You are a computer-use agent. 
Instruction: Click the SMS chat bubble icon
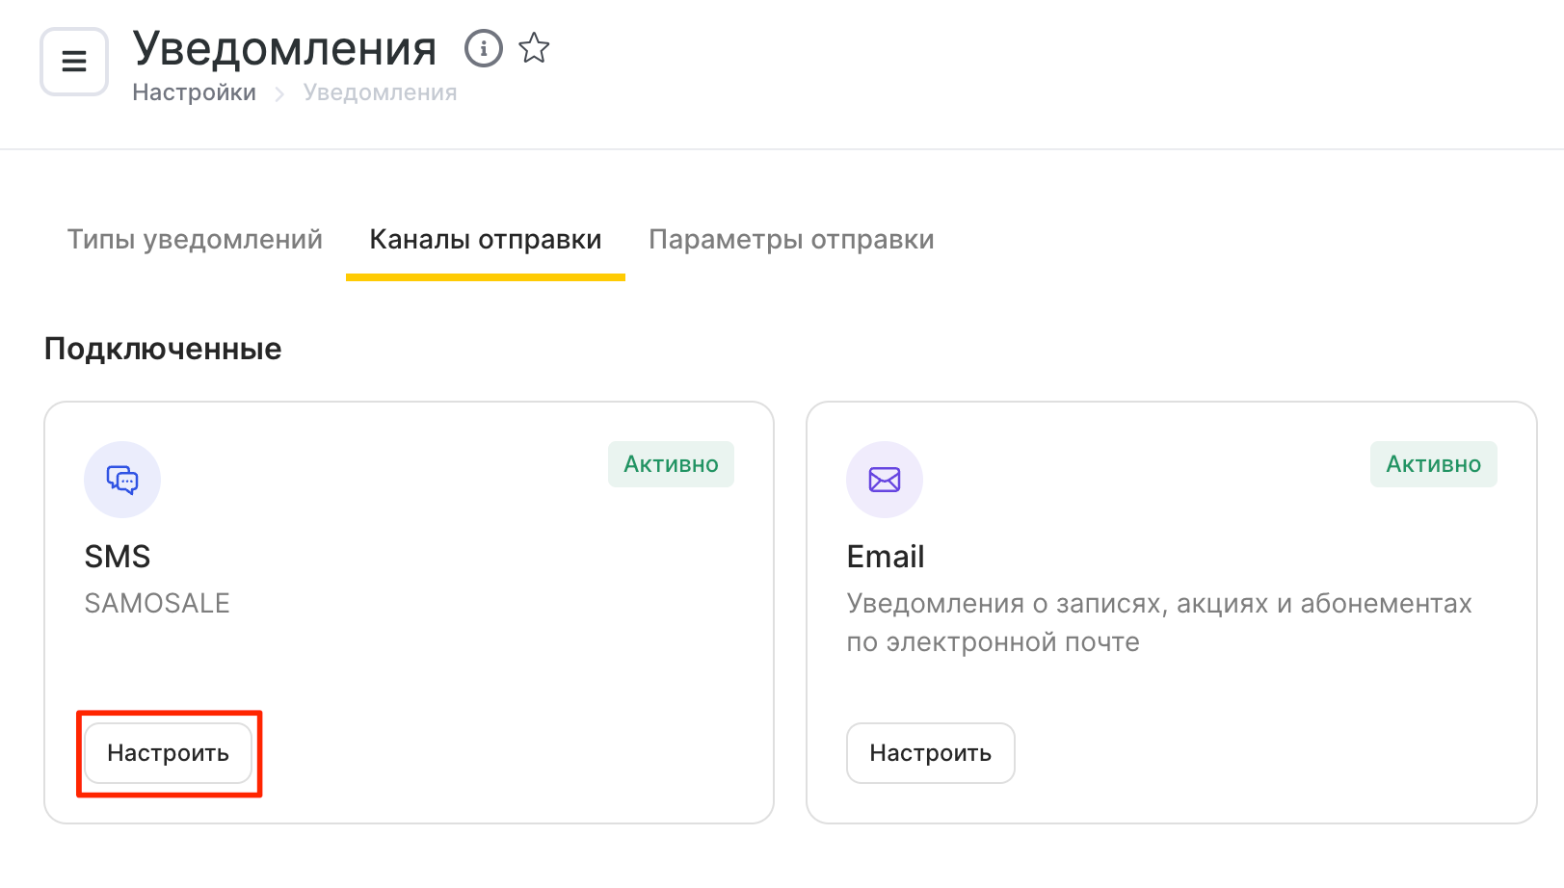click(122, 480)
